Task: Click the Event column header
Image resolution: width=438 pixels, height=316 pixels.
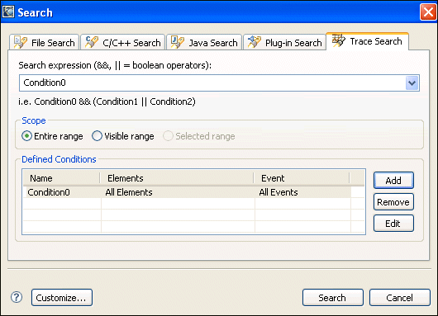Action: 302,178
